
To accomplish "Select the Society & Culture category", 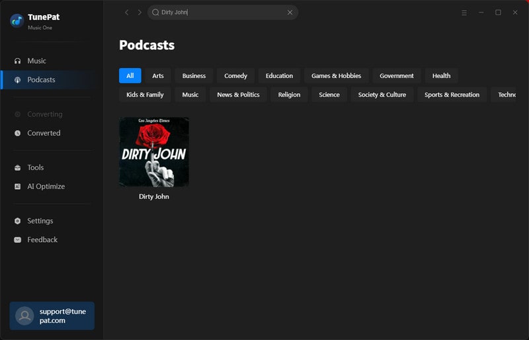I will pos(382,95).
